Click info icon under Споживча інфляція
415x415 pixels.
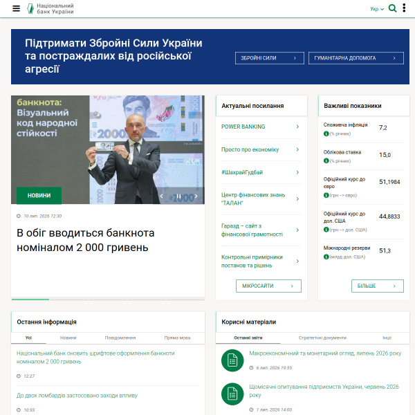pos(326,133)
